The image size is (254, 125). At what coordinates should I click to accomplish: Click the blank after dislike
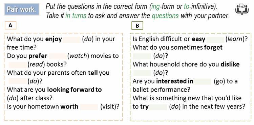tap(142, 73)
